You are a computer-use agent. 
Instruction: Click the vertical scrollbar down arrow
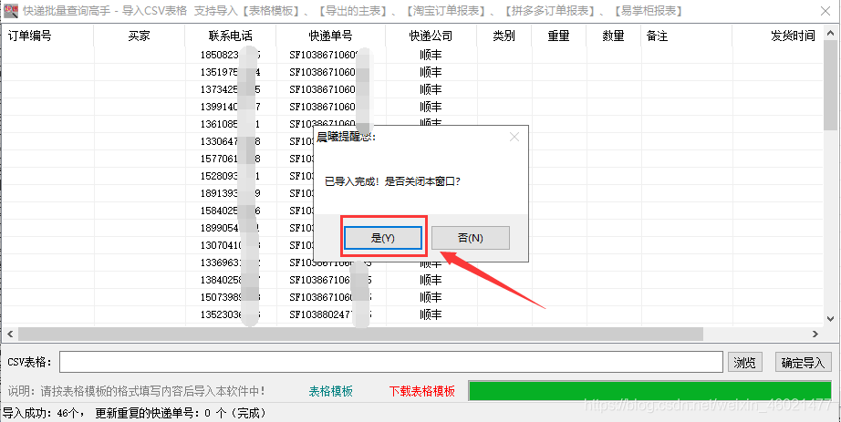[x=831, y=320]
